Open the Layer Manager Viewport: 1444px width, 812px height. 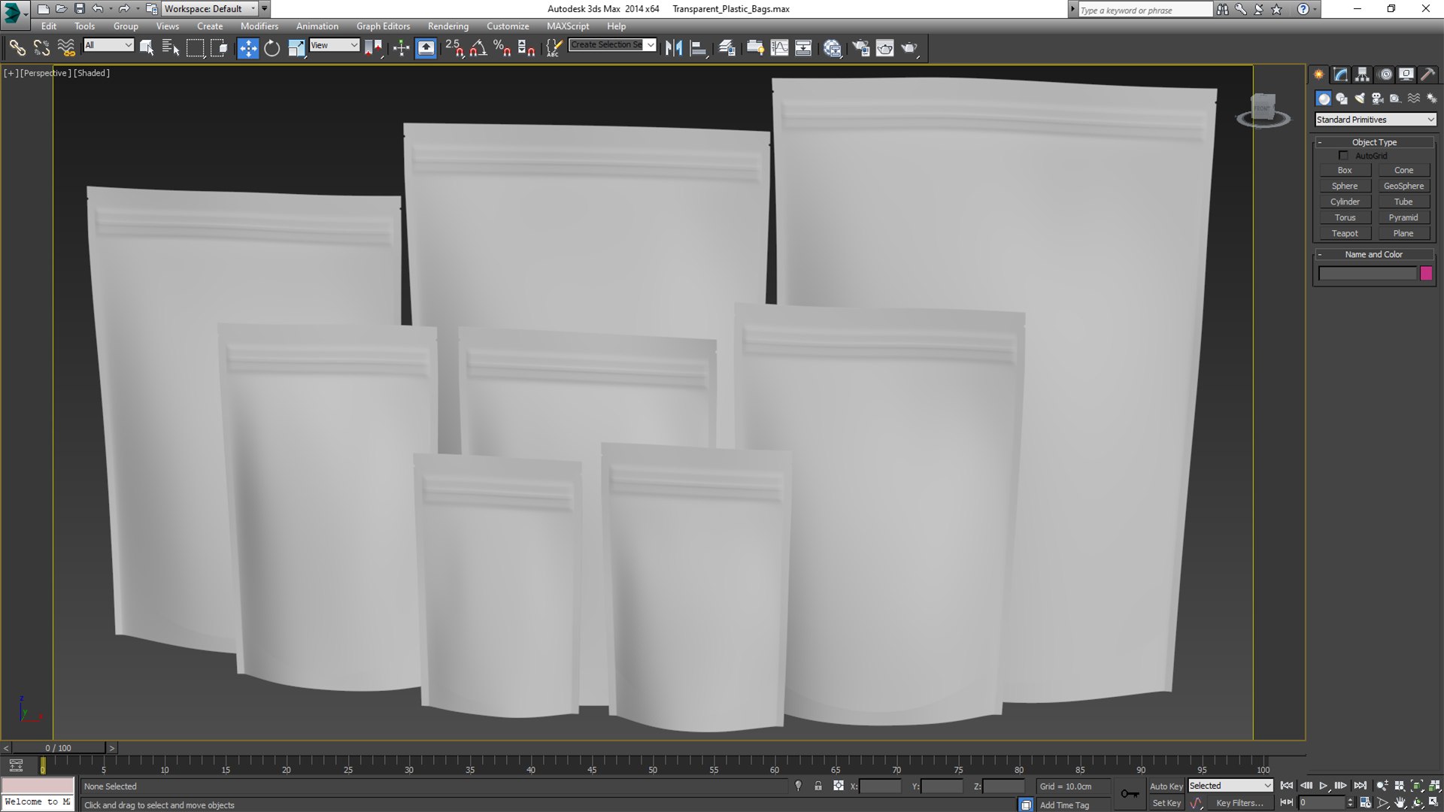point(727,48)
